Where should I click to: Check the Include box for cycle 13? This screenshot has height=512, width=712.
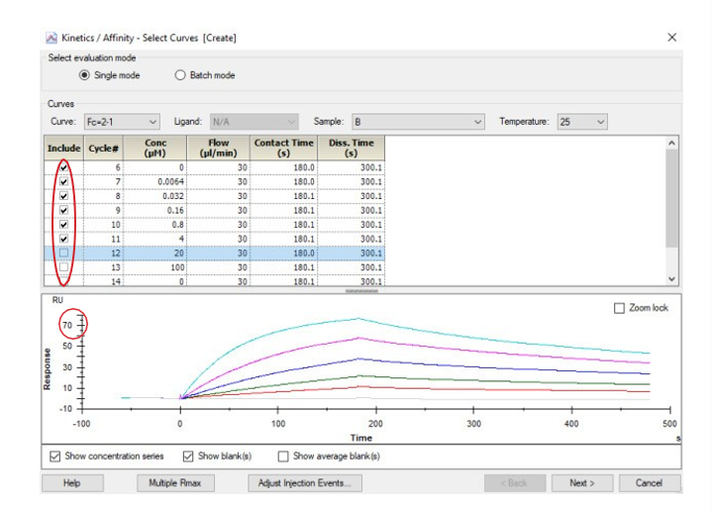[x=64, y=267]
